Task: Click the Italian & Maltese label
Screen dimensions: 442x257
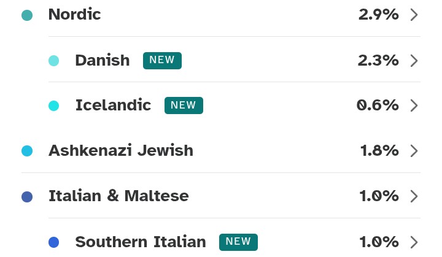Action: coord(118,196)
